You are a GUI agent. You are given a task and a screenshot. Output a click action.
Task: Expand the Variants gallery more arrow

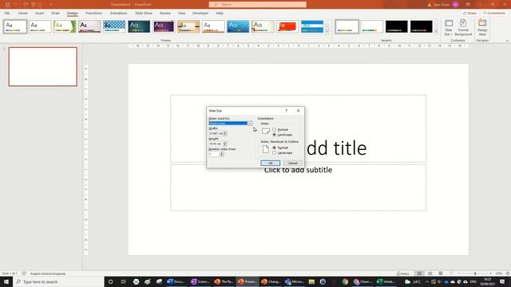(436, 32)
